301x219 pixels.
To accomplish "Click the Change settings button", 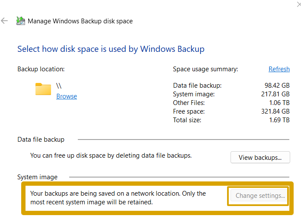I will point(260,196).
